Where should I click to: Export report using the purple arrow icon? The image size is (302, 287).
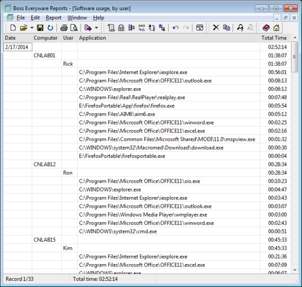[x=88, y=28]
